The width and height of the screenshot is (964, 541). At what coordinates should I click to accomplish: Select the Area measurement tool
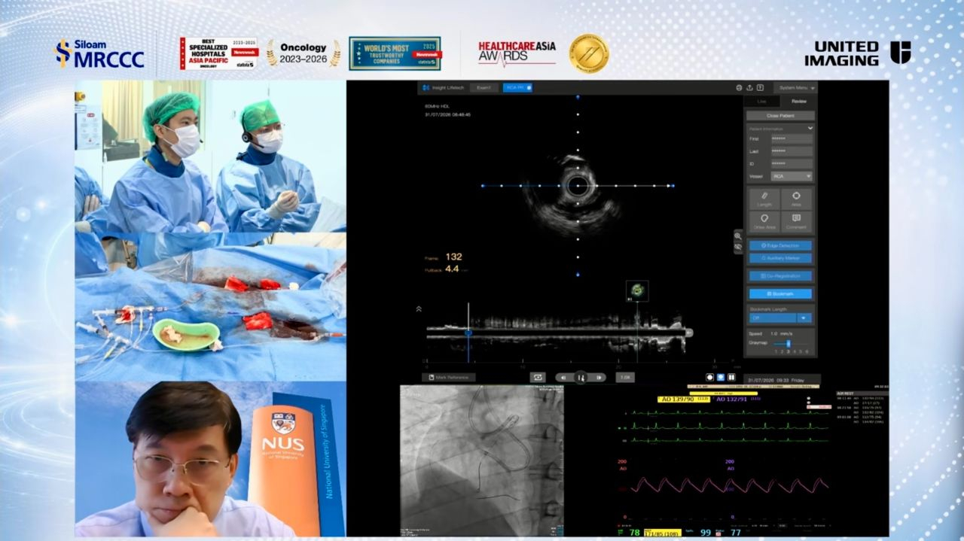pos(796,199)
